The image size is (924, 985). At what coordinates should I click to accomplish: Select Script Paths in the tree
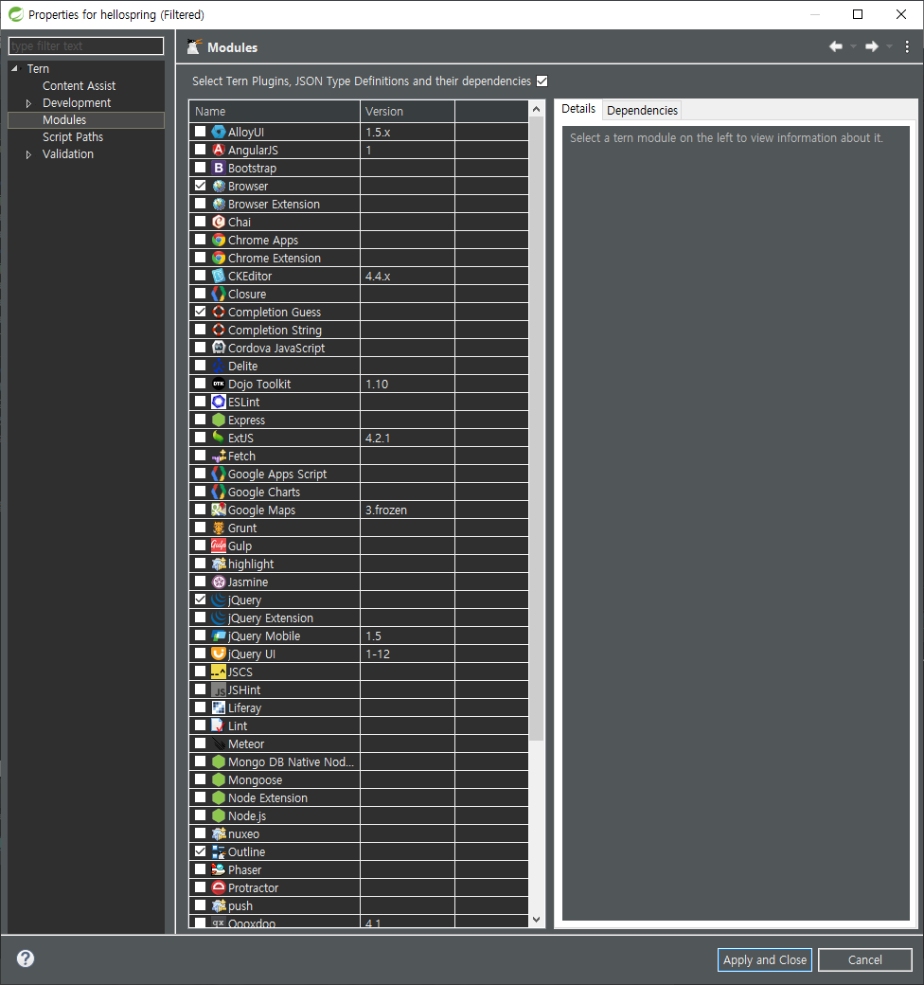73,137
